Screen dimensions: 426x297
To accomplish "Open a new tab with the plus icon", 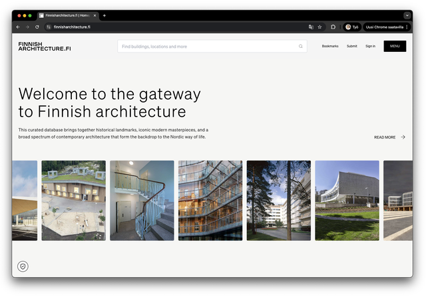I will 105,15.
